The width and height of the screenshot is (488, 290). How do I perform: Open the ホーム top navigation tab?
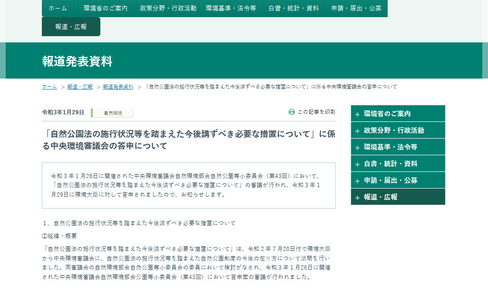pyautogui.click(x=58, y=8)
